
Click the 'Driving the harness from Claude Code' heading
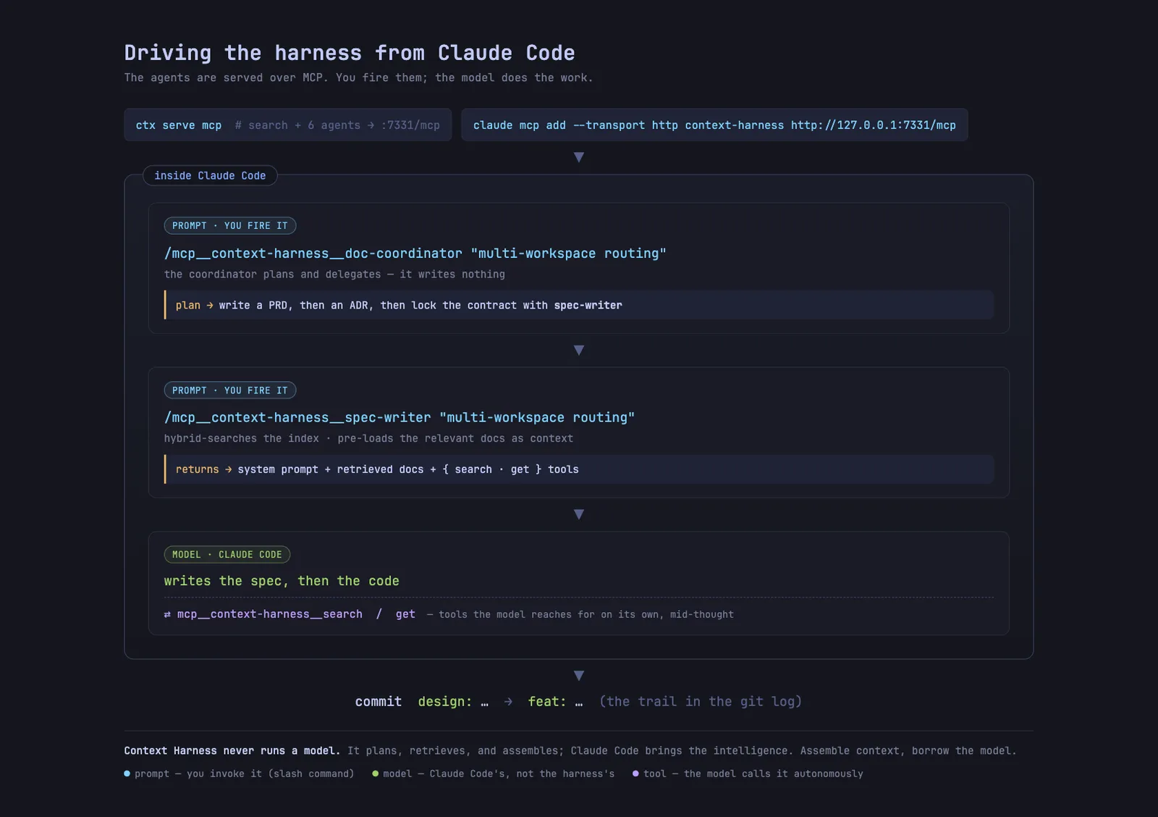point(350,53)
